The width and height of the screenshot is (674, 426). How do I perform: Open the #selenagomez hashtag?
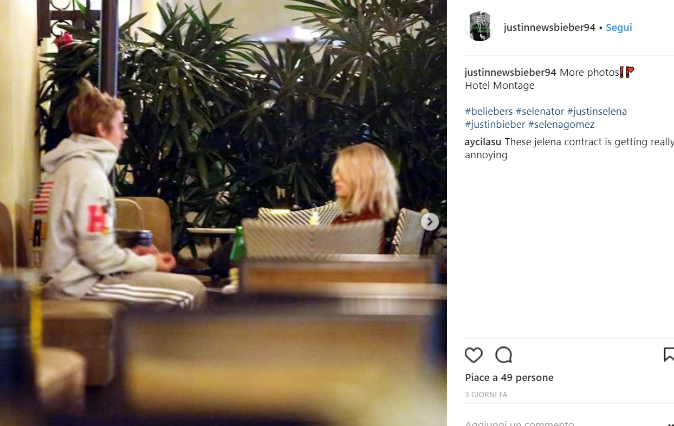coord(561,125)
